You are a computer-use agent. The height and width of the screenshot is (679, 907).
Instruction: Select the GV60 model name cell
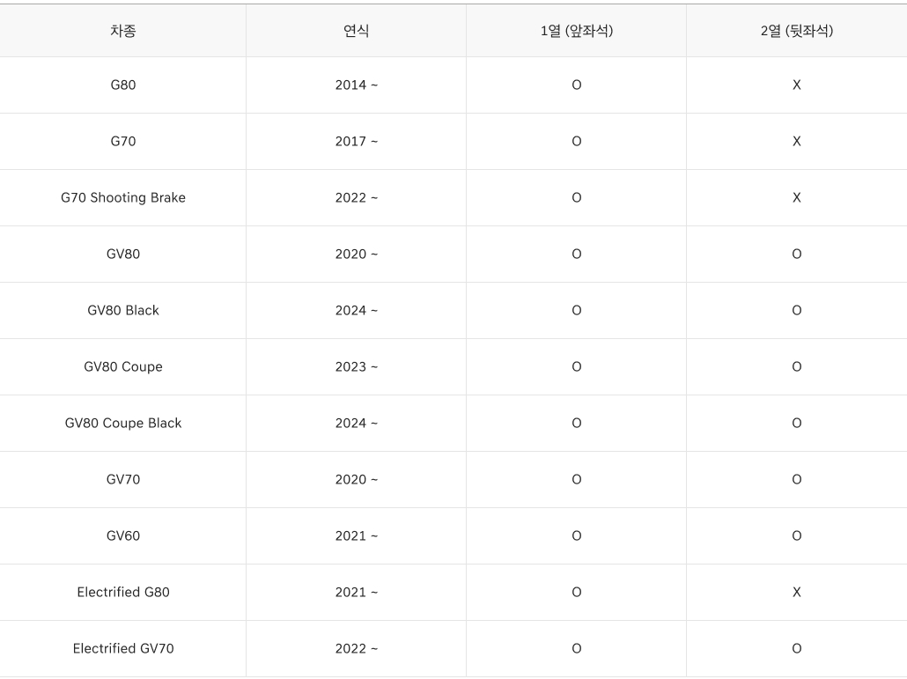point(123,536)
